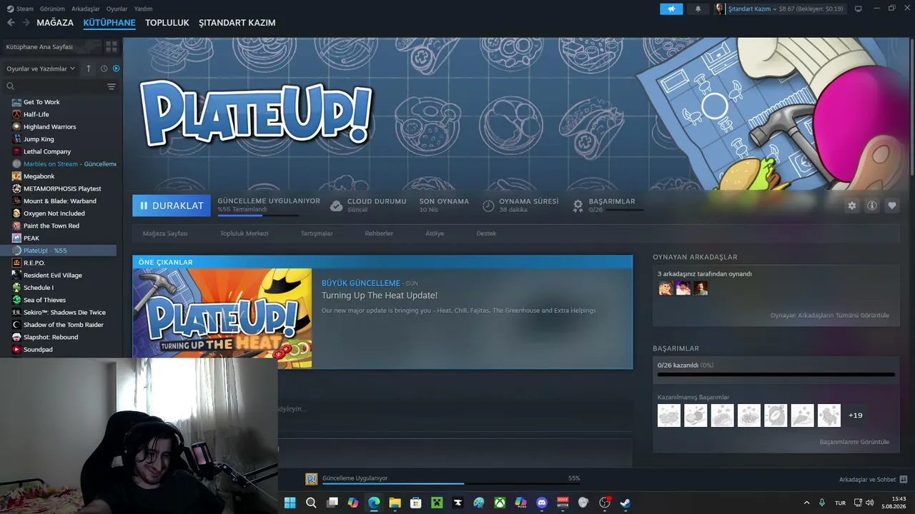Go forward with the right arrow
The height and width of the screenshot is (514, 915).
click(26, 23)
